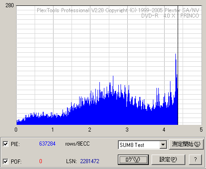
Task: Click the x-axis label 2
Action: click(x=90, y=129)
